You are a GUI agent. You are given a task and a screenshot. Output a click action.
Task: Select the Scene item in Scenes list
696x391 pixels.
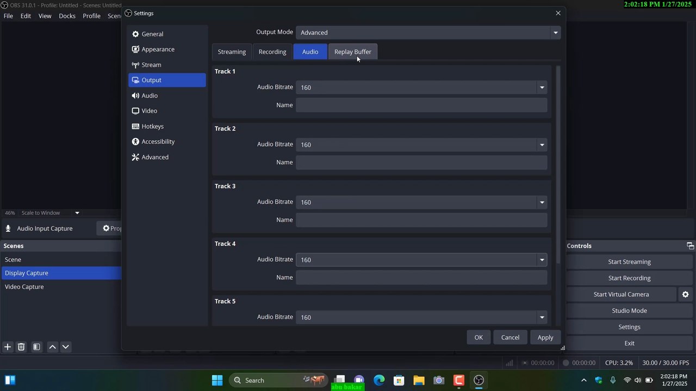[x=61, y=260]
